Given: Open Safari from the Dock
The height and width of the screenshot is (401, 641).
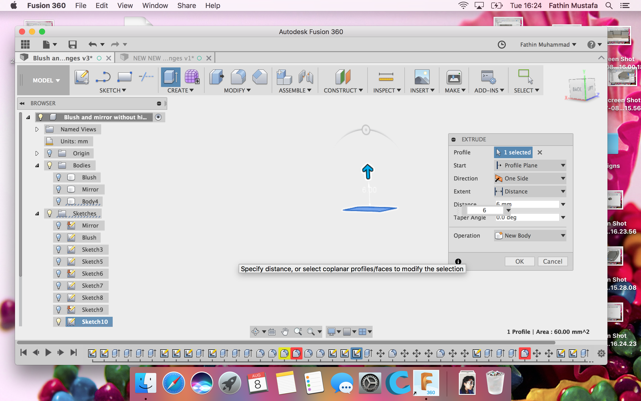Looking at the screenshot, I should coord(174,383).
